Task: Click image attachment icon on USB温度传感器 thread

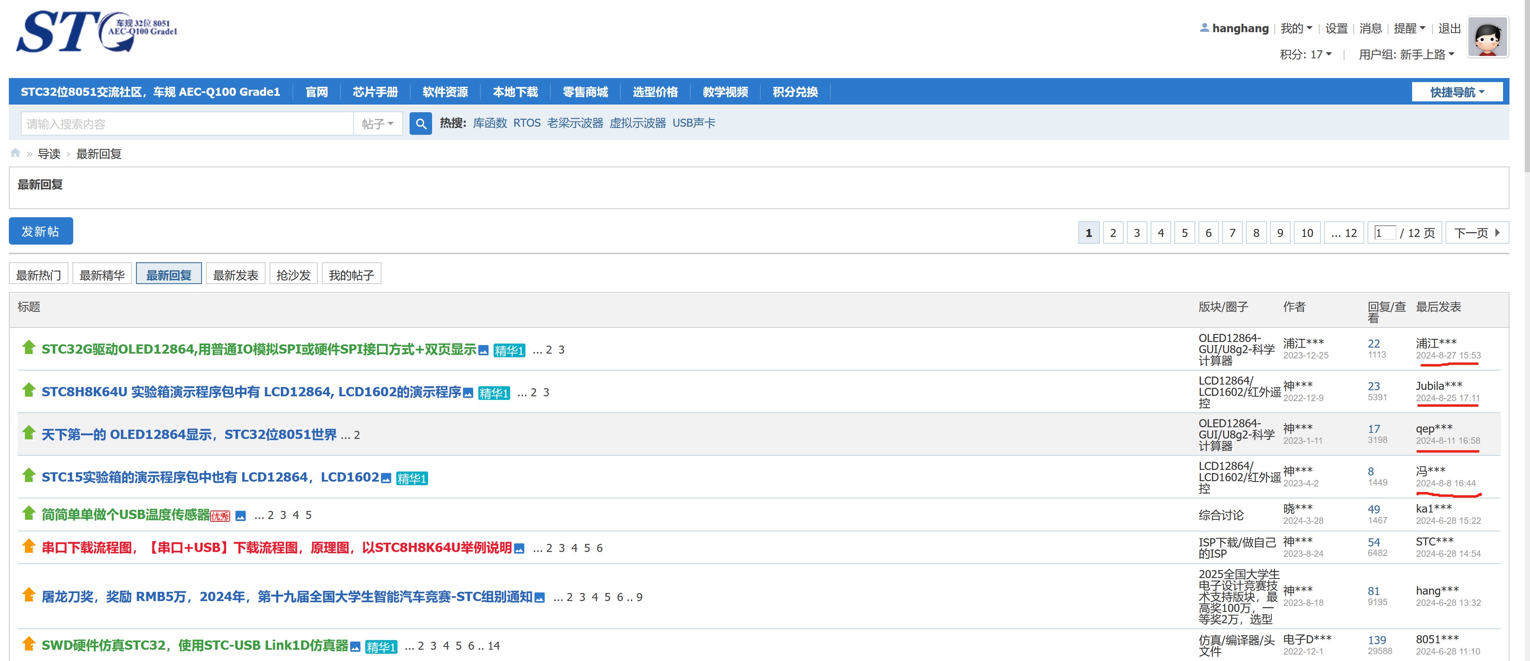Action: click(241, 516)
